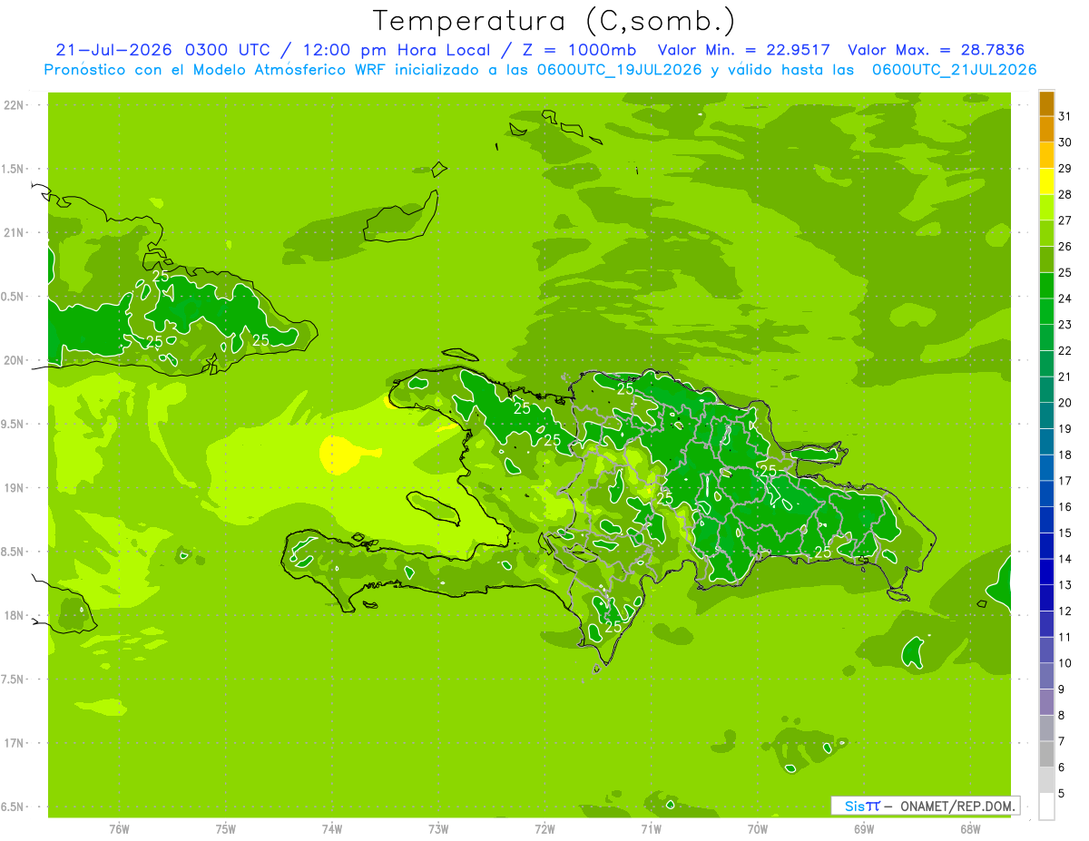Click the "17N" latitude axis label

coord(14,743)
